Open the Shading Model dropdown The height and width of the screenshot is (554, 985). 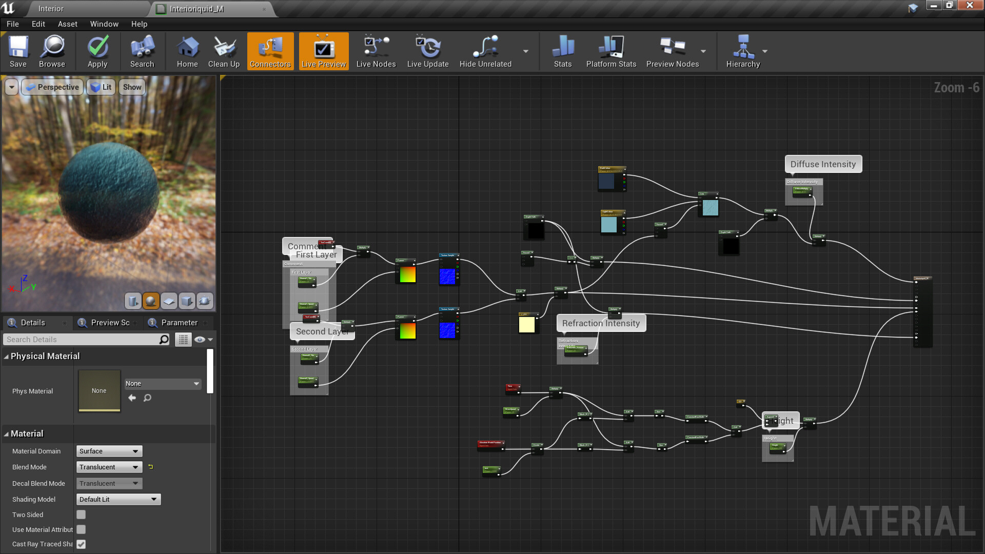(119, 500)
